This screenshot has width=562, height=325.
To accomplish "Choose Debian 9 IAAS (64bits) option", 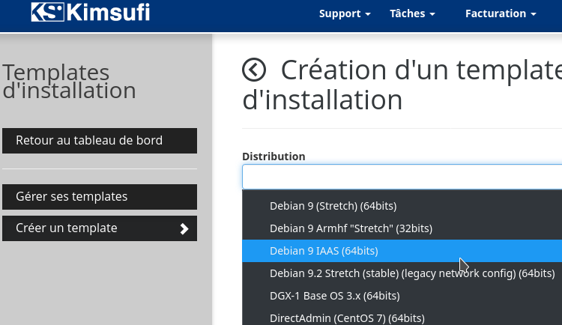I will coord(402,251).
